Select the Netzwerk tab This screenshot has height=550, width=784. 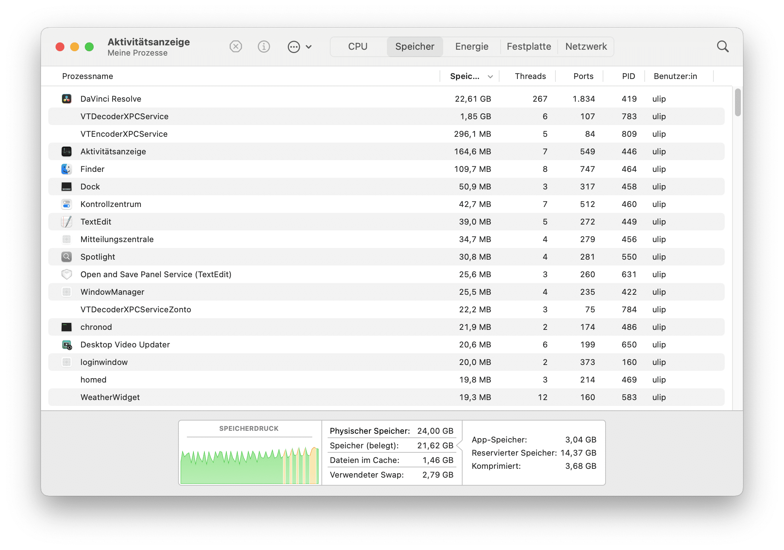tap(586, 47)
